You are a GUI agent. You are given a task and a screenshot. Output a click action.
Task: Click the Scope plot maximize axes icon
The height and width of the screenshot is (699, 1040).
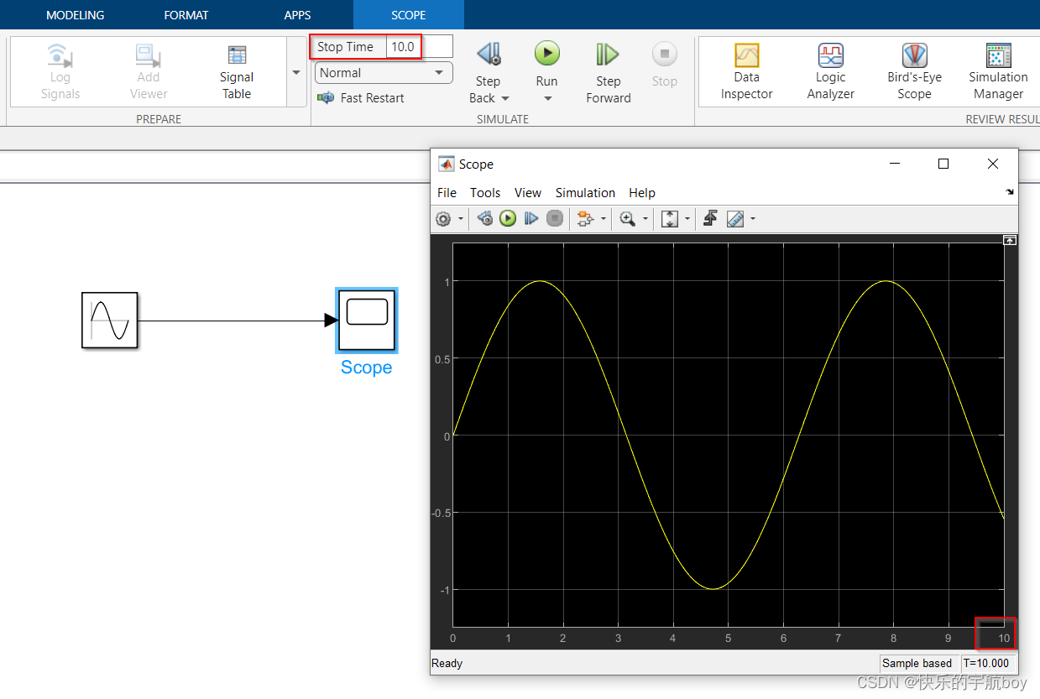coord(1010,240)
